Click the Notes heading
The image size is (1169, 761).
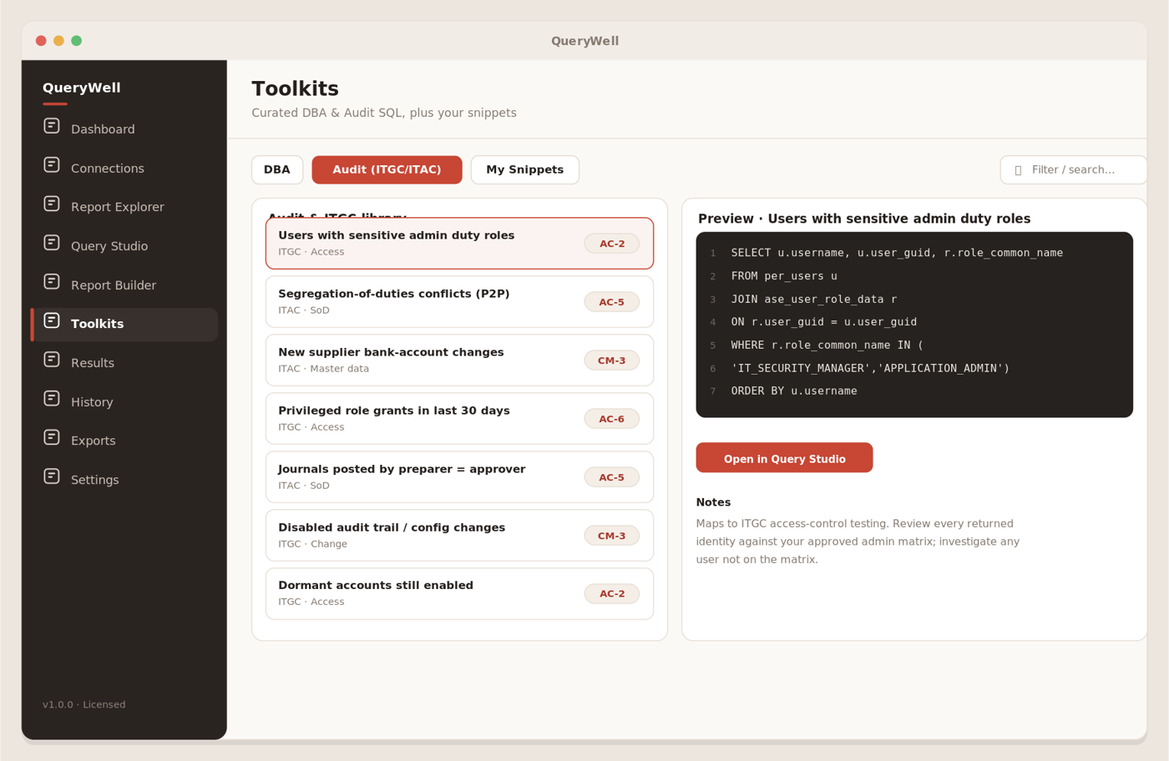click(713, 502)
